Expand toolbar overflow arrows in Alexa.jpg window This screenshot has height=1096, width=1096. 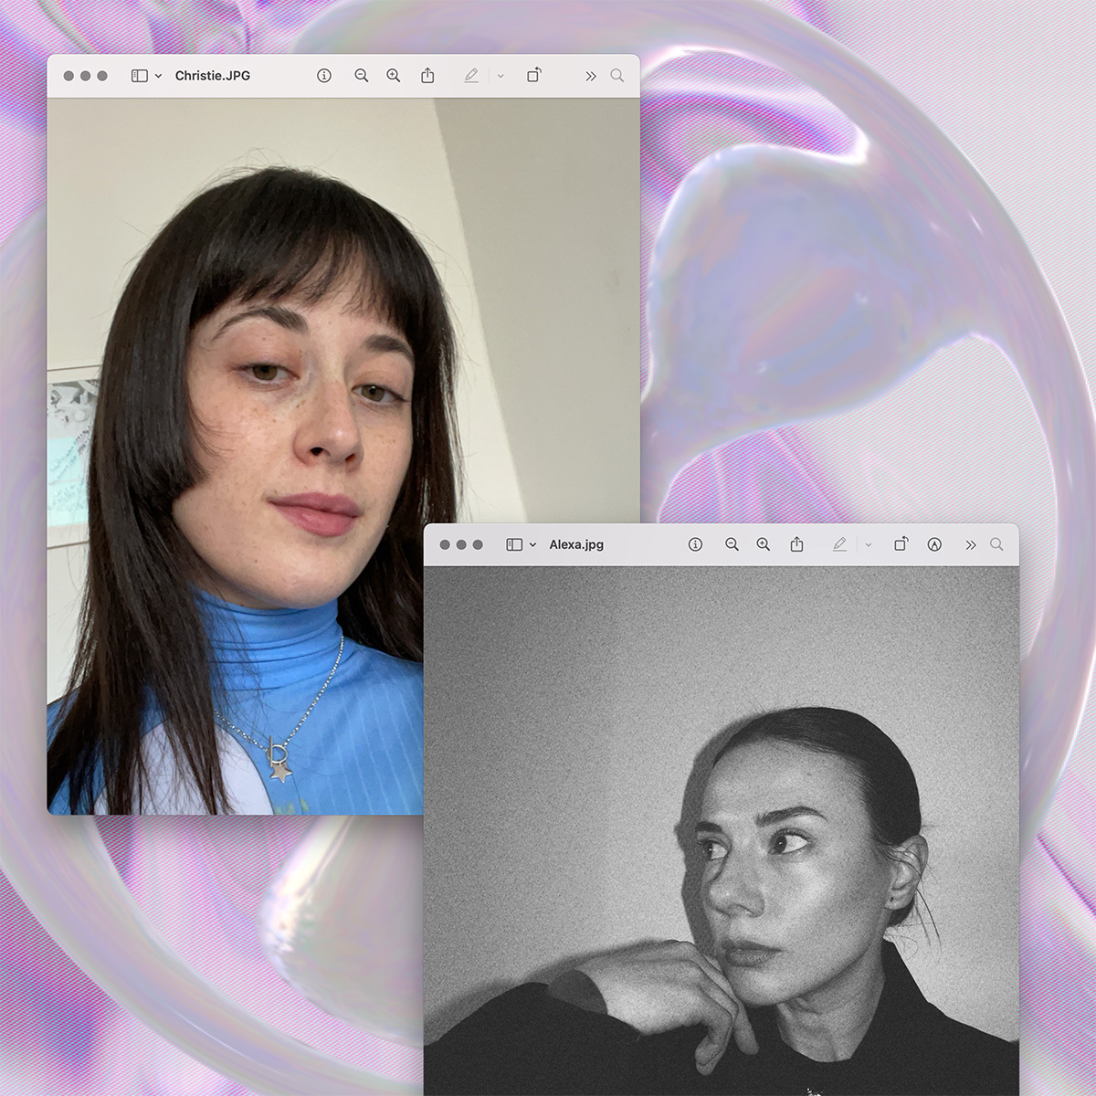point(971,544)
